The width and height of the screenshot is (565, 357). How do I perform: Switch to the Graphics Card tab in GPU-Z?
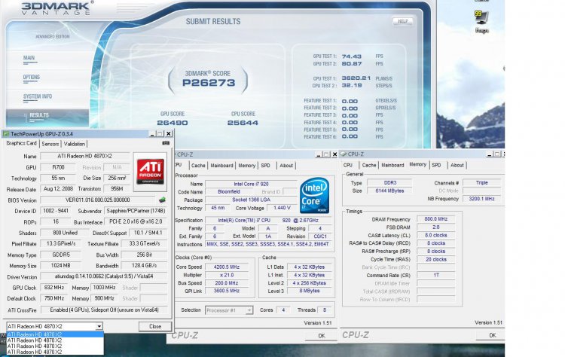pyautogui.click(x=22, y=143)
